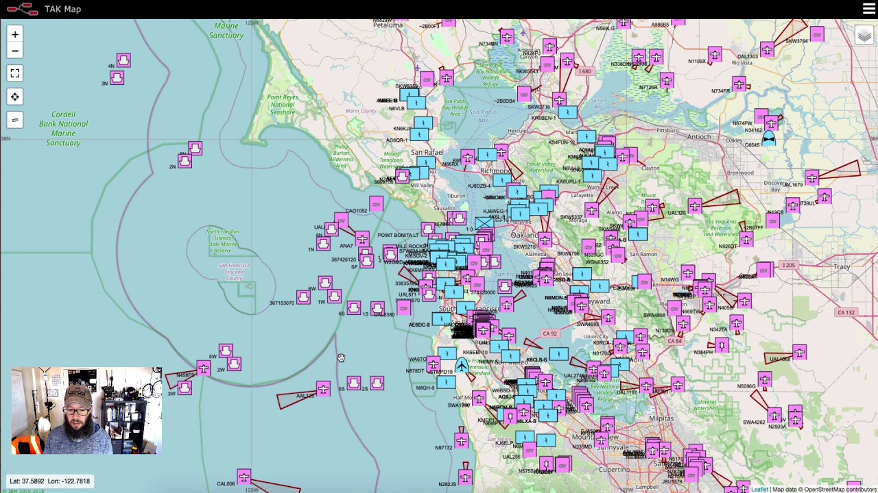The height and width of the screenshot is (493, 878).
Task: Select the POINT BONITA LT ship marker
Action: click(x=428, y=229)
